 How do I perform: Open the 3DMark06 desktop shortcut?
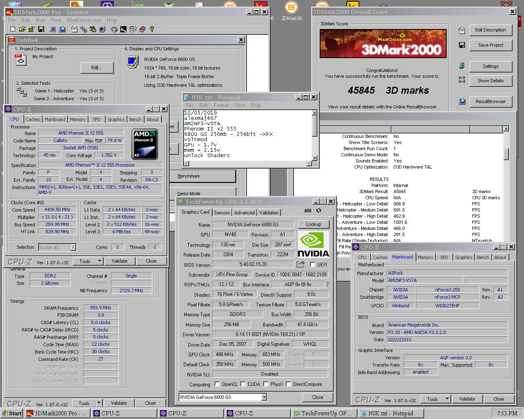tap(291, 11)
